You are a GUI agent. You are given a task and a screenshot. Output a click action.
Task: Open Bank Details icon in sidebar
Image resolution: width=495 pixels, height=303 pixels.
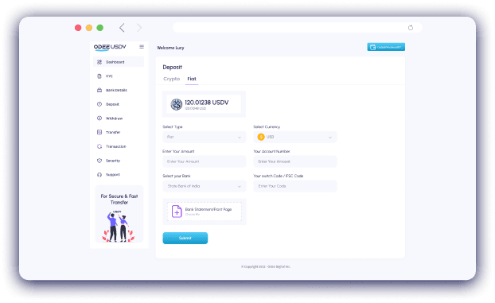[x=99, y=91]
